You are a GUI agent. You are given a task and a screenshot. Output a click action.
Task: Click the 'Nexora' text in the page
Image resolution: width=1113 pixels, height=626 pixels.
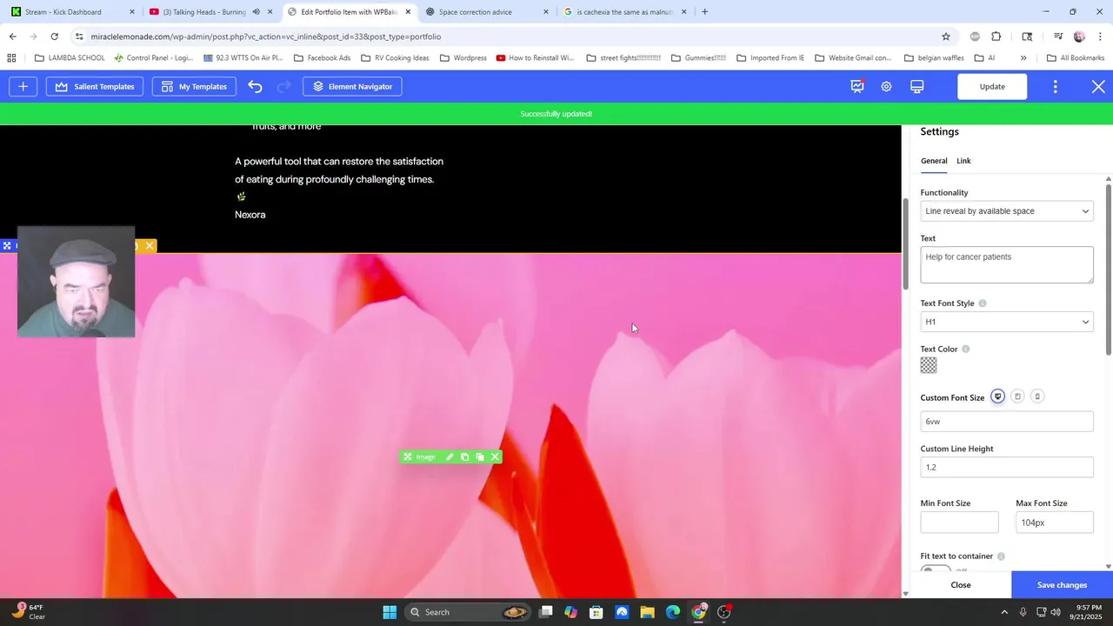tap(250, 215)
